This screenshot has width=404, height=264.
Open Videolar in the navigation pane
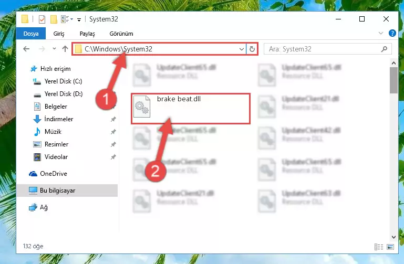pyautogui.click(x=56, y=157)
